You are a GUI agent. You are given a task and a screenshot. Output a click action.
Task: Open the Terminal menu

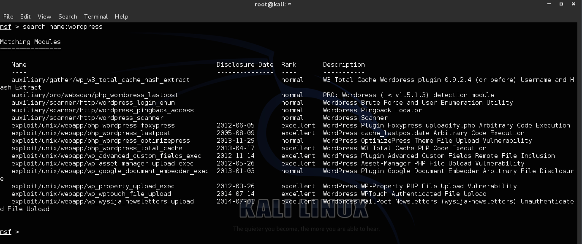tap(95, 16)
